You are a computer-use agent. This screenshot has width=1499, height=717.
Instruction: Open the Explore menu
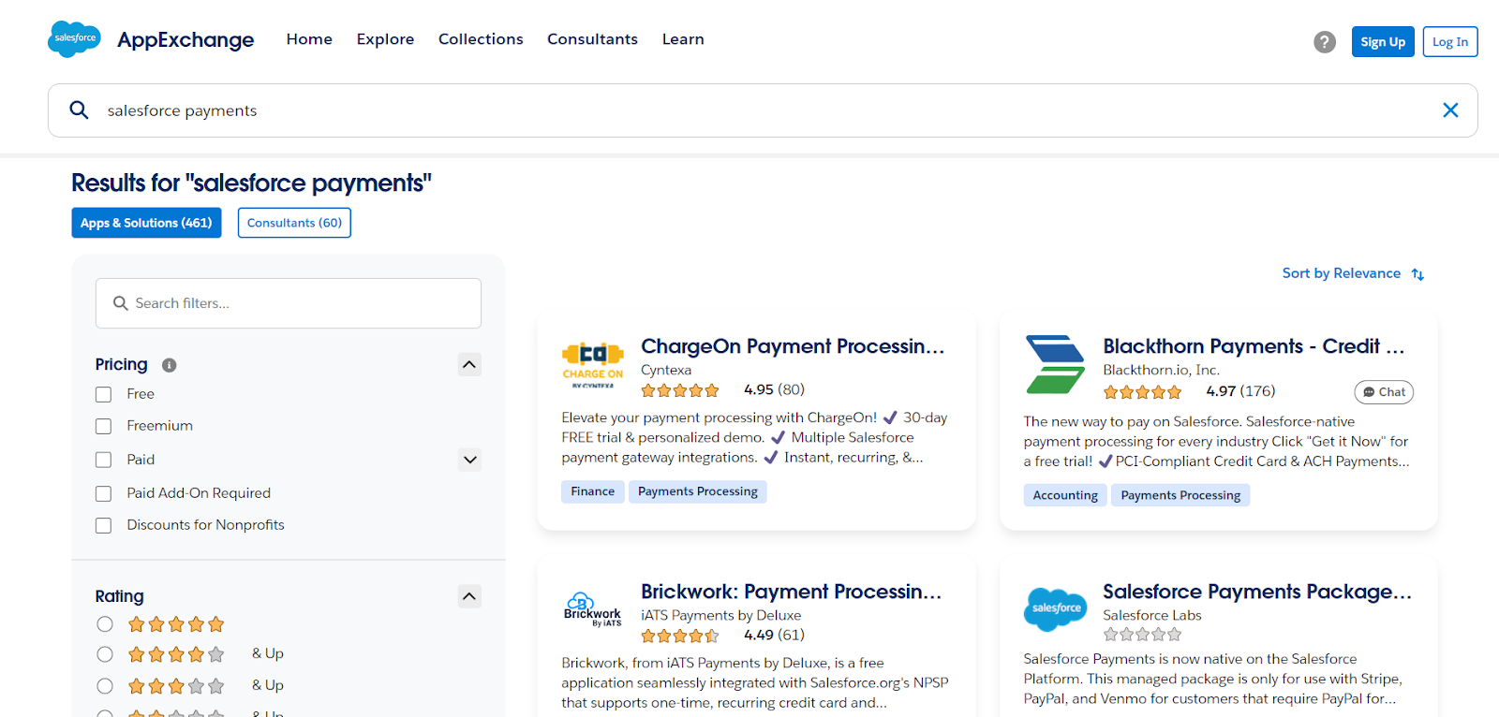pyautogui.click(x=385, y=39)
